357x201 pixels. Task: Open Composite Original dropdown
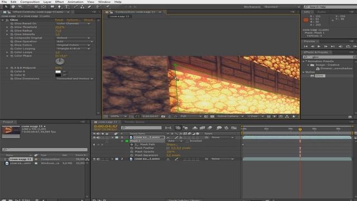coord(73,38)
